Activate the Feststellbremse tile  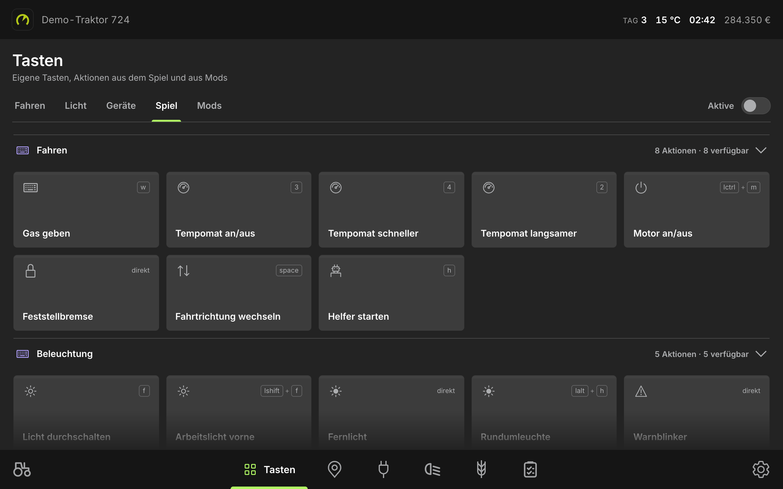point(86,293)
